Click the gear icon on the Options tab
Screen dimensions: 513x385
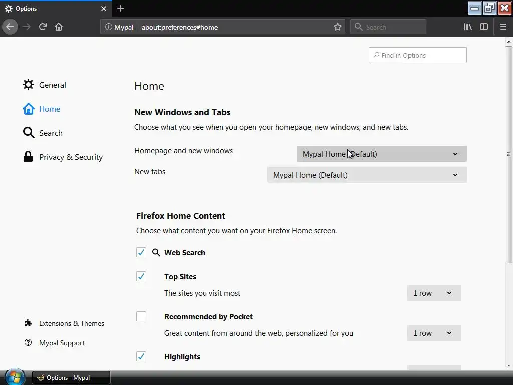click(x=9, y=9)
